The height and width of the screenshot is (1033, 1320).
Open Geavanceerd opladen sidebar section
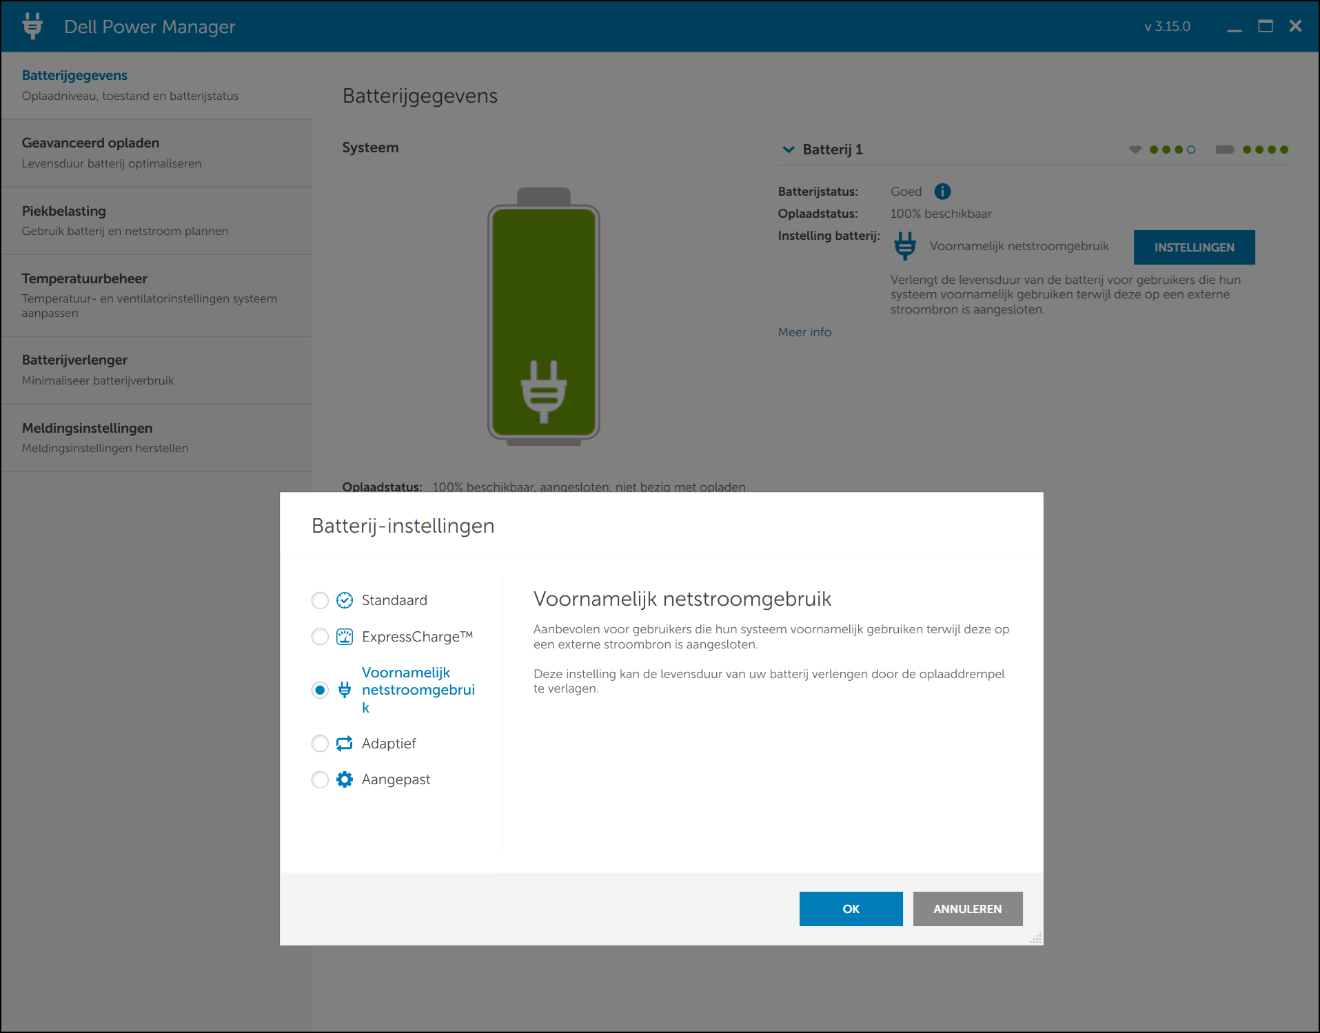pos(156,153)
